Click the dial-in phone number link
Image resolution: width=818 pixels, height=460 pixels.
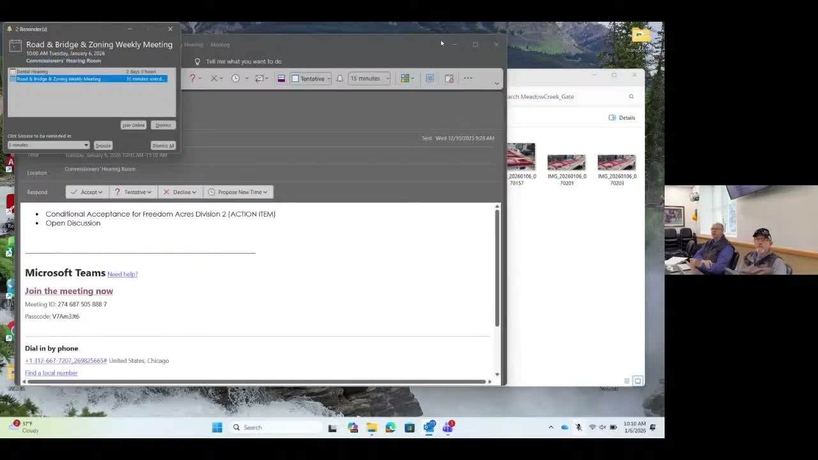point(66,361)
